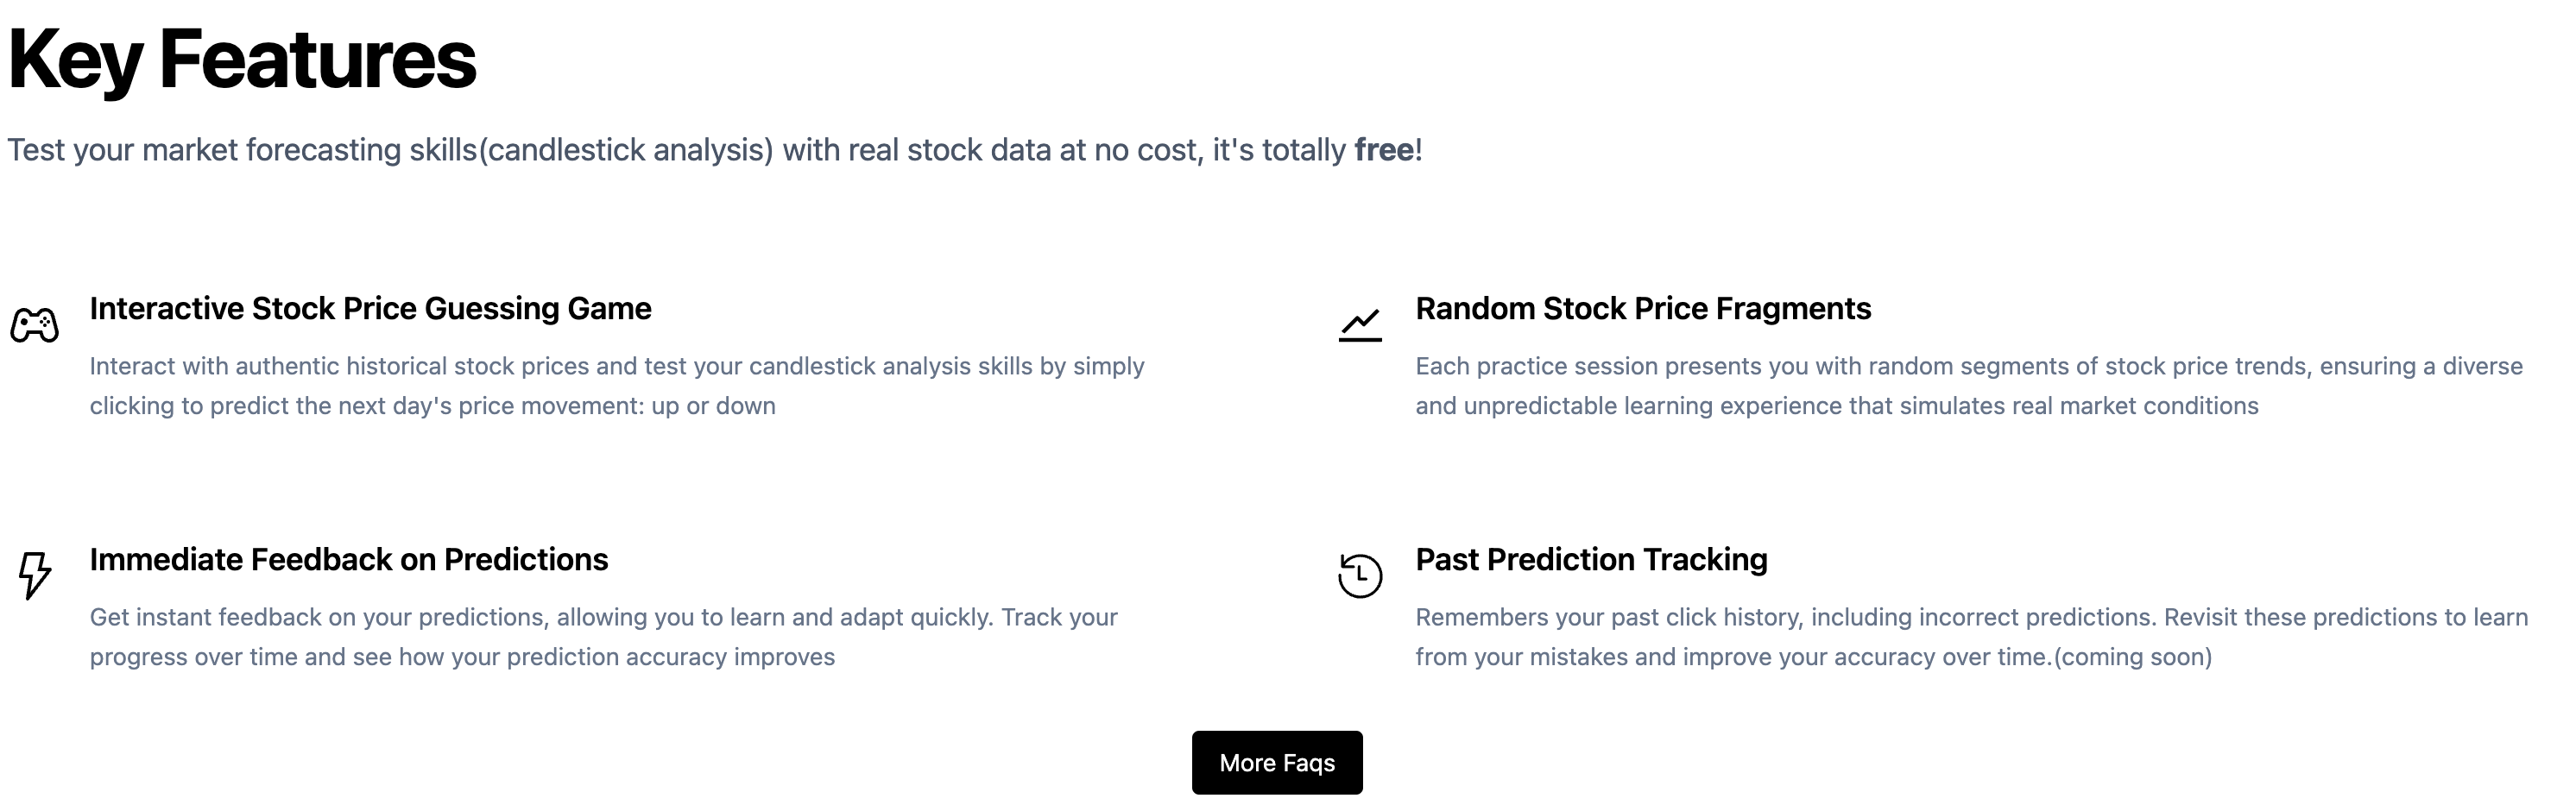The height and width of the screenshot is (811, 2576).
Task: Click the bold word free in subtitle
Action: coord(1384,150)
